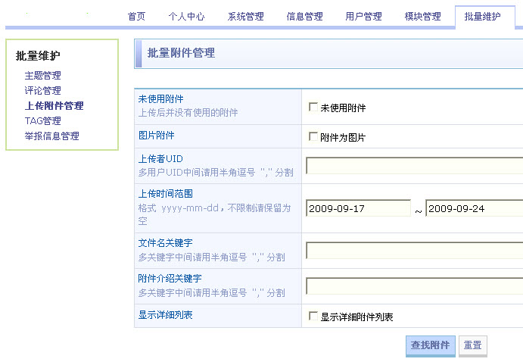
Task: Enable the 未使用附件 checkbox
Action: pos(313,107)
